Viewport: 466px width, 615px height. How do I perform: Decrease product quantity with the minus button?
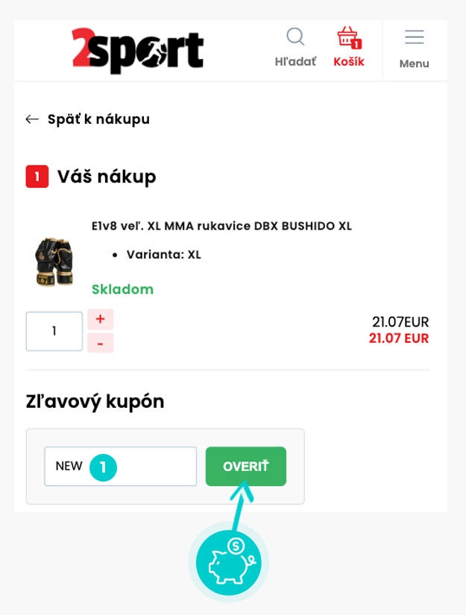click(101, 342)
